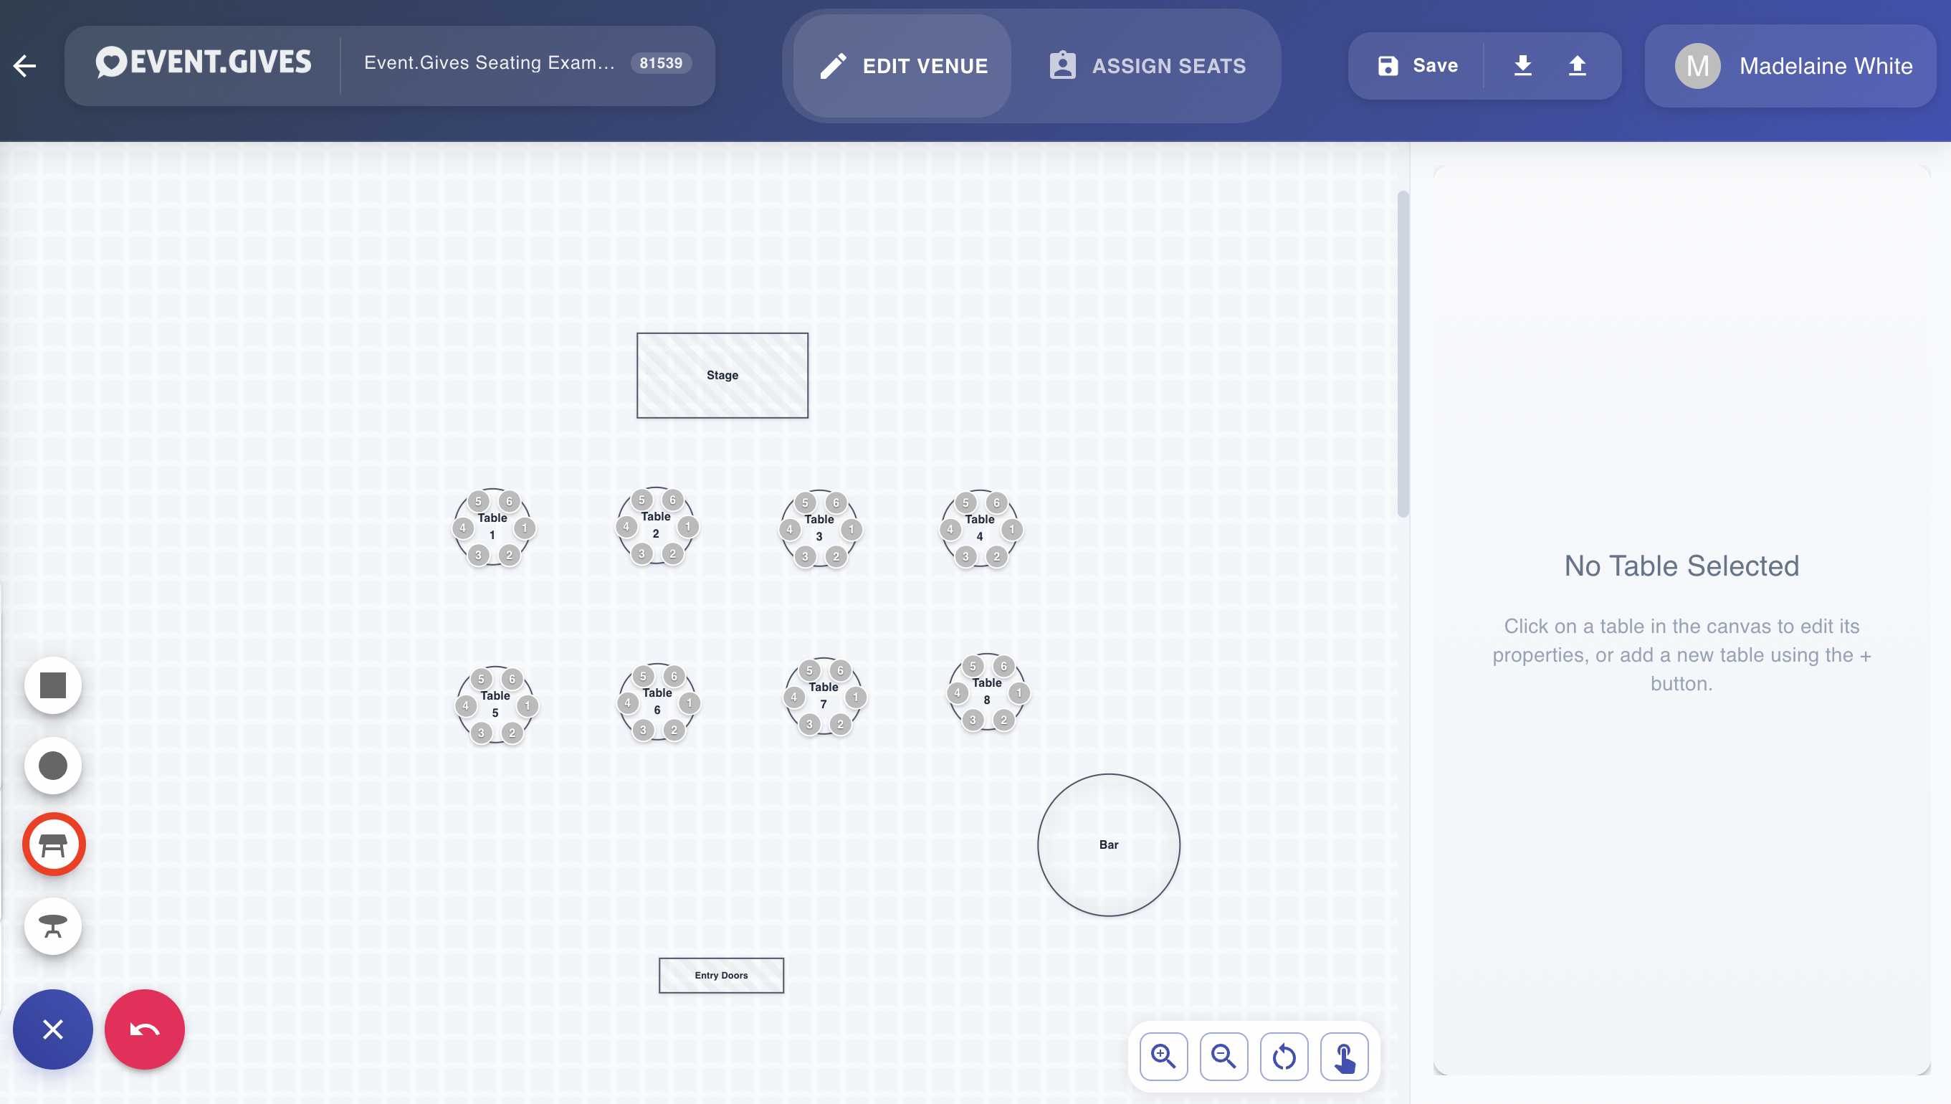Select Table 6 on the canvas
The image size is (1951, 1104).
[658, 701]
